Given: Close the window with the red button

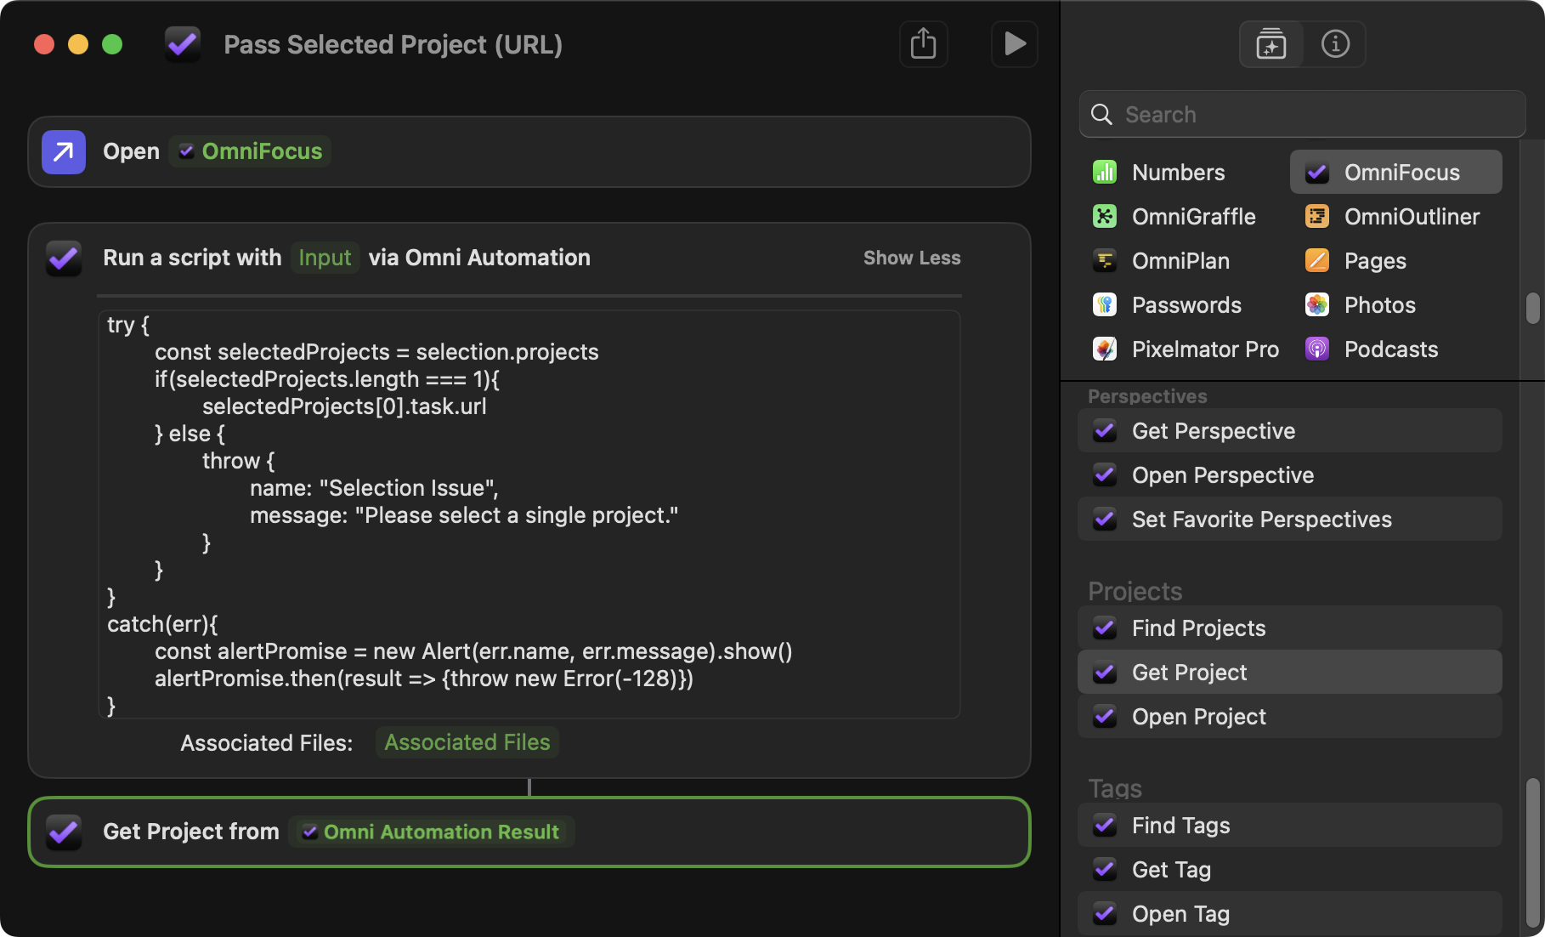Looking at the screenshot, I should [x=44, y=44].
